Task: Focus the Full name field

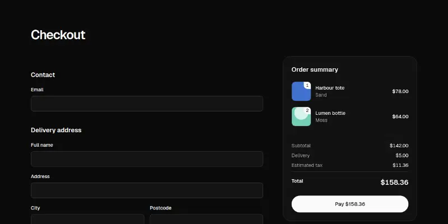Action: (x=147, y=159)
